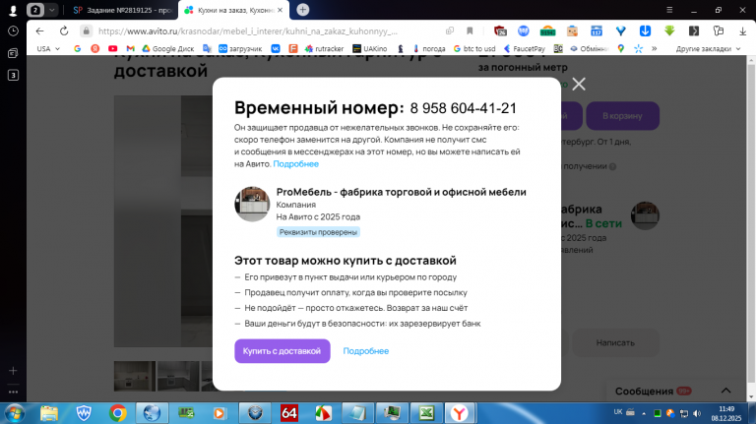Open new browser tab with plus
This screenshot has width=756, height=424.
click(x=303, y=10)
